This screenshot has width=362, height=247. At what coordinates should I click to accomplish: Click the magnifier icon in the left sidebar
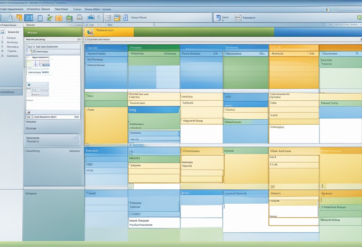[x=3, y=32]
